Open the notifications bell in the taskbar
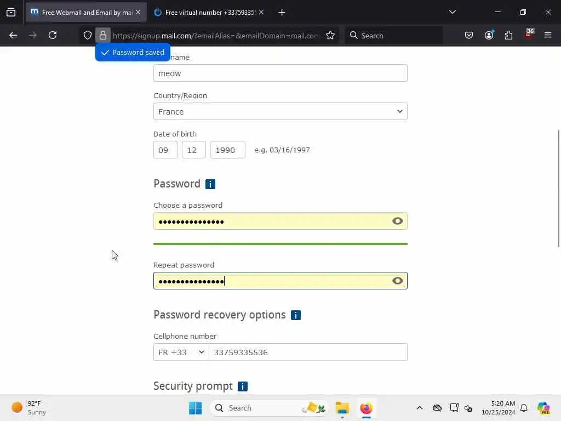The width and height of the screenshot is (561, 421). click(x=524, y=408)
